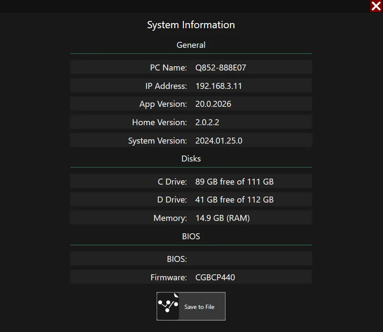The height and width of the screenshot is (332, 383).
Task: Select Firmware value CGBCP440
Action: click(x=215, y=277)
